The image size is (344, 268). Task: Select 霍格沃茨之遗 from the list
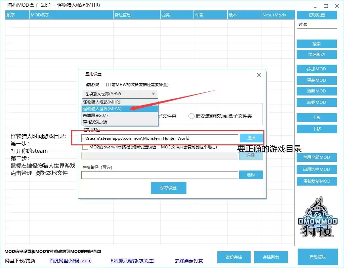(x=120, y=122)
